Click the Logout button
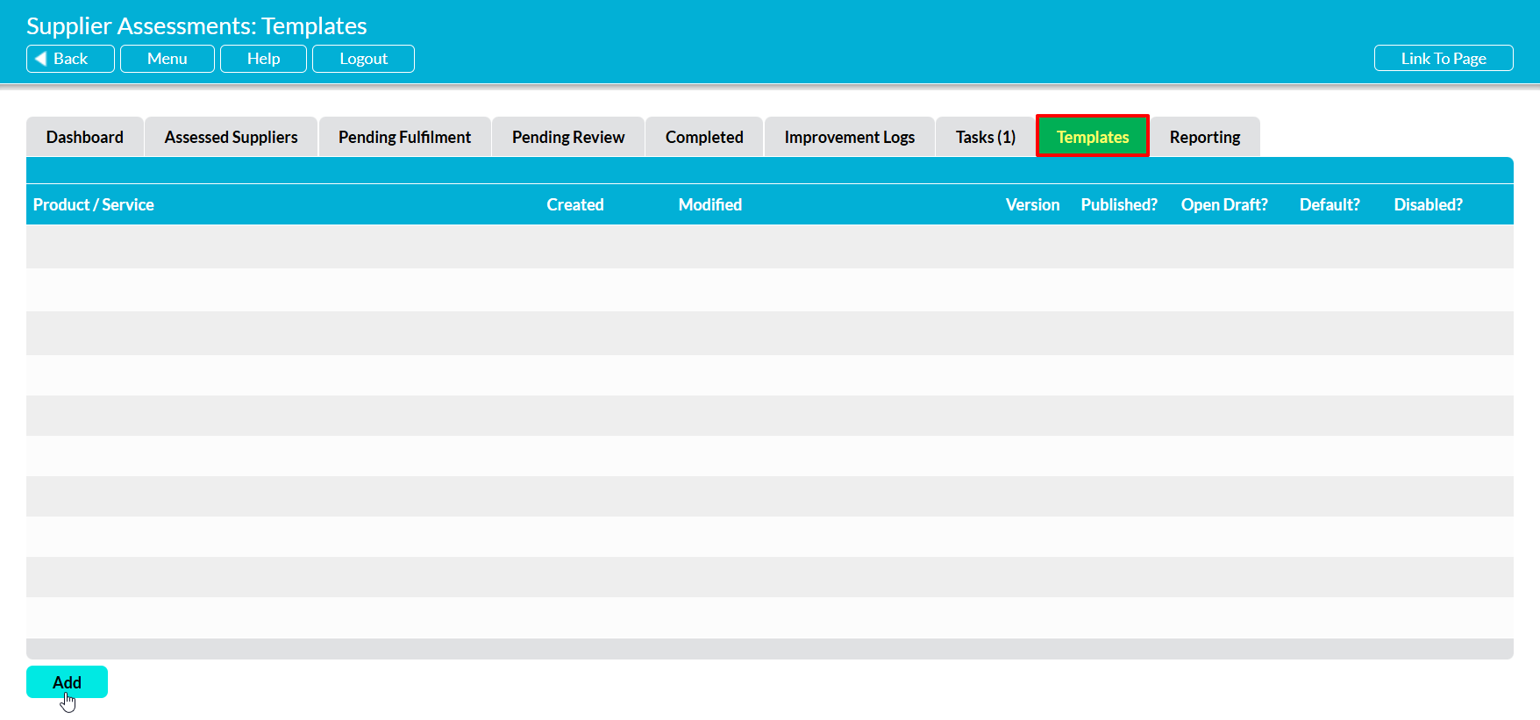Screen dimensions: 1540x720 363,59
